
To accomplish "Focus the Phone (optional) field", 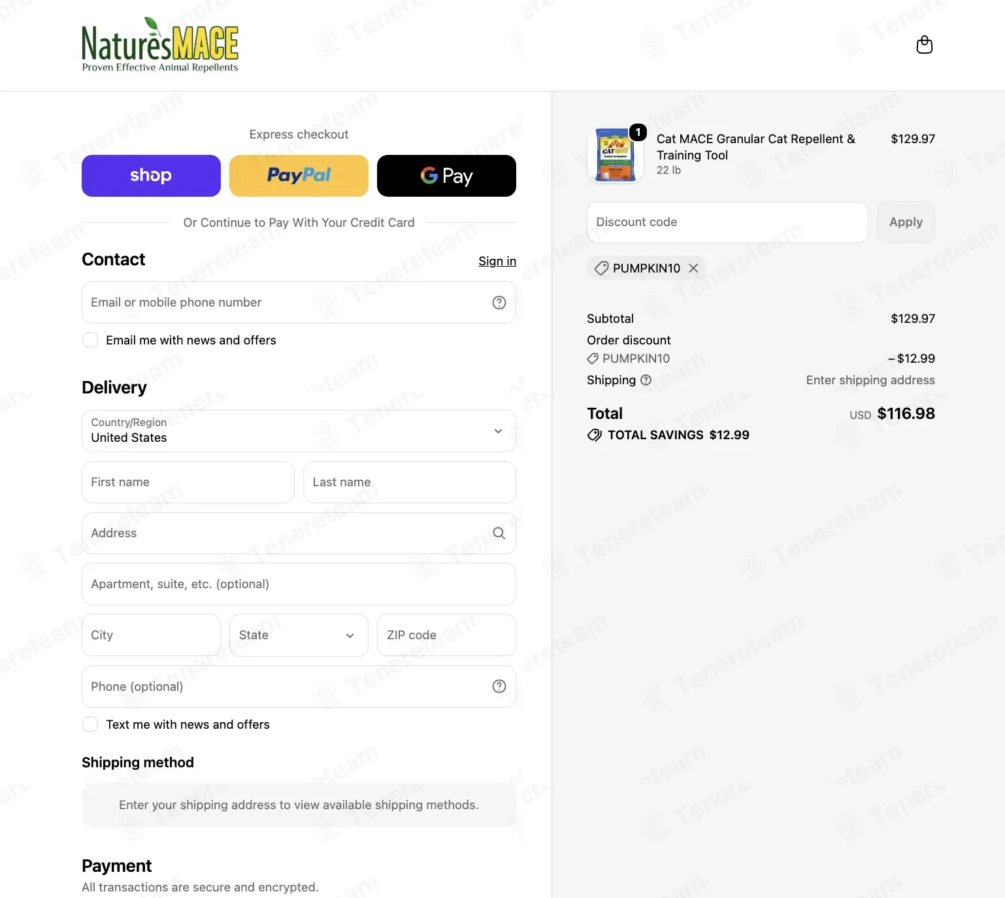I will (299, 686).
